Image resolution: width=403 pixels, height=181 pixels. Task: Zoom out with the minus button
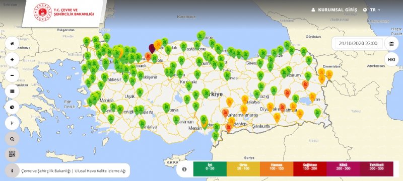12,75
